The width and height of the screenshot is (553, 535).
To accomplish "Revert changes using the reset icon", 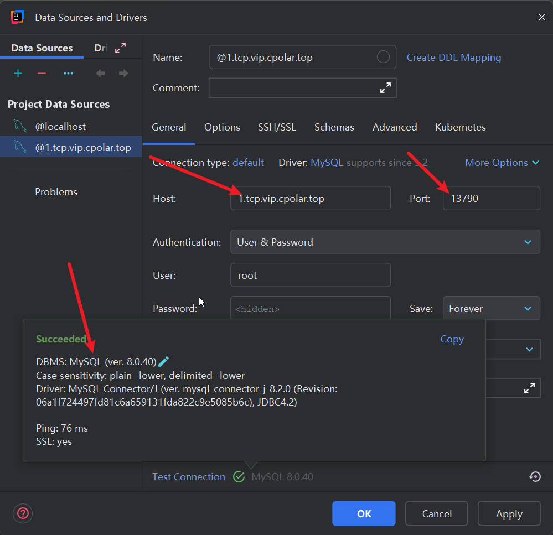I will pos(535,476).
